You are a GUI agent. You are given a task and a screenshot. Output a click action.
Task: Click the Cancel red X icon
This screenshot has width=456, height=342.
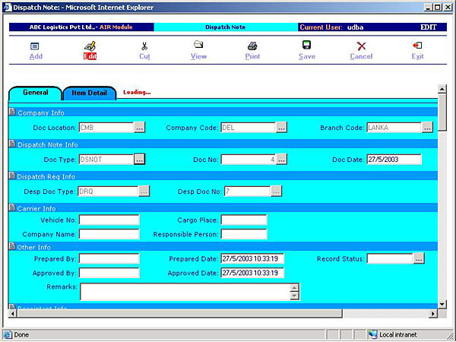pos(361,46)
